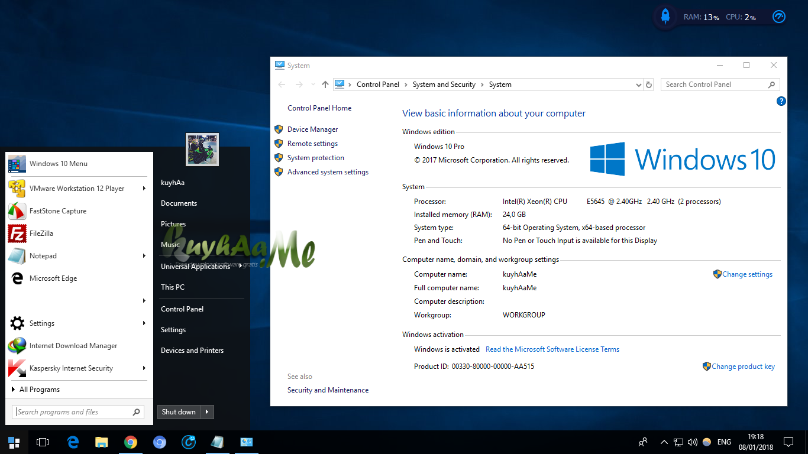This screenshot has width=808, height=454.
Task: Click the volume icon in system tray
Action: 691,442
